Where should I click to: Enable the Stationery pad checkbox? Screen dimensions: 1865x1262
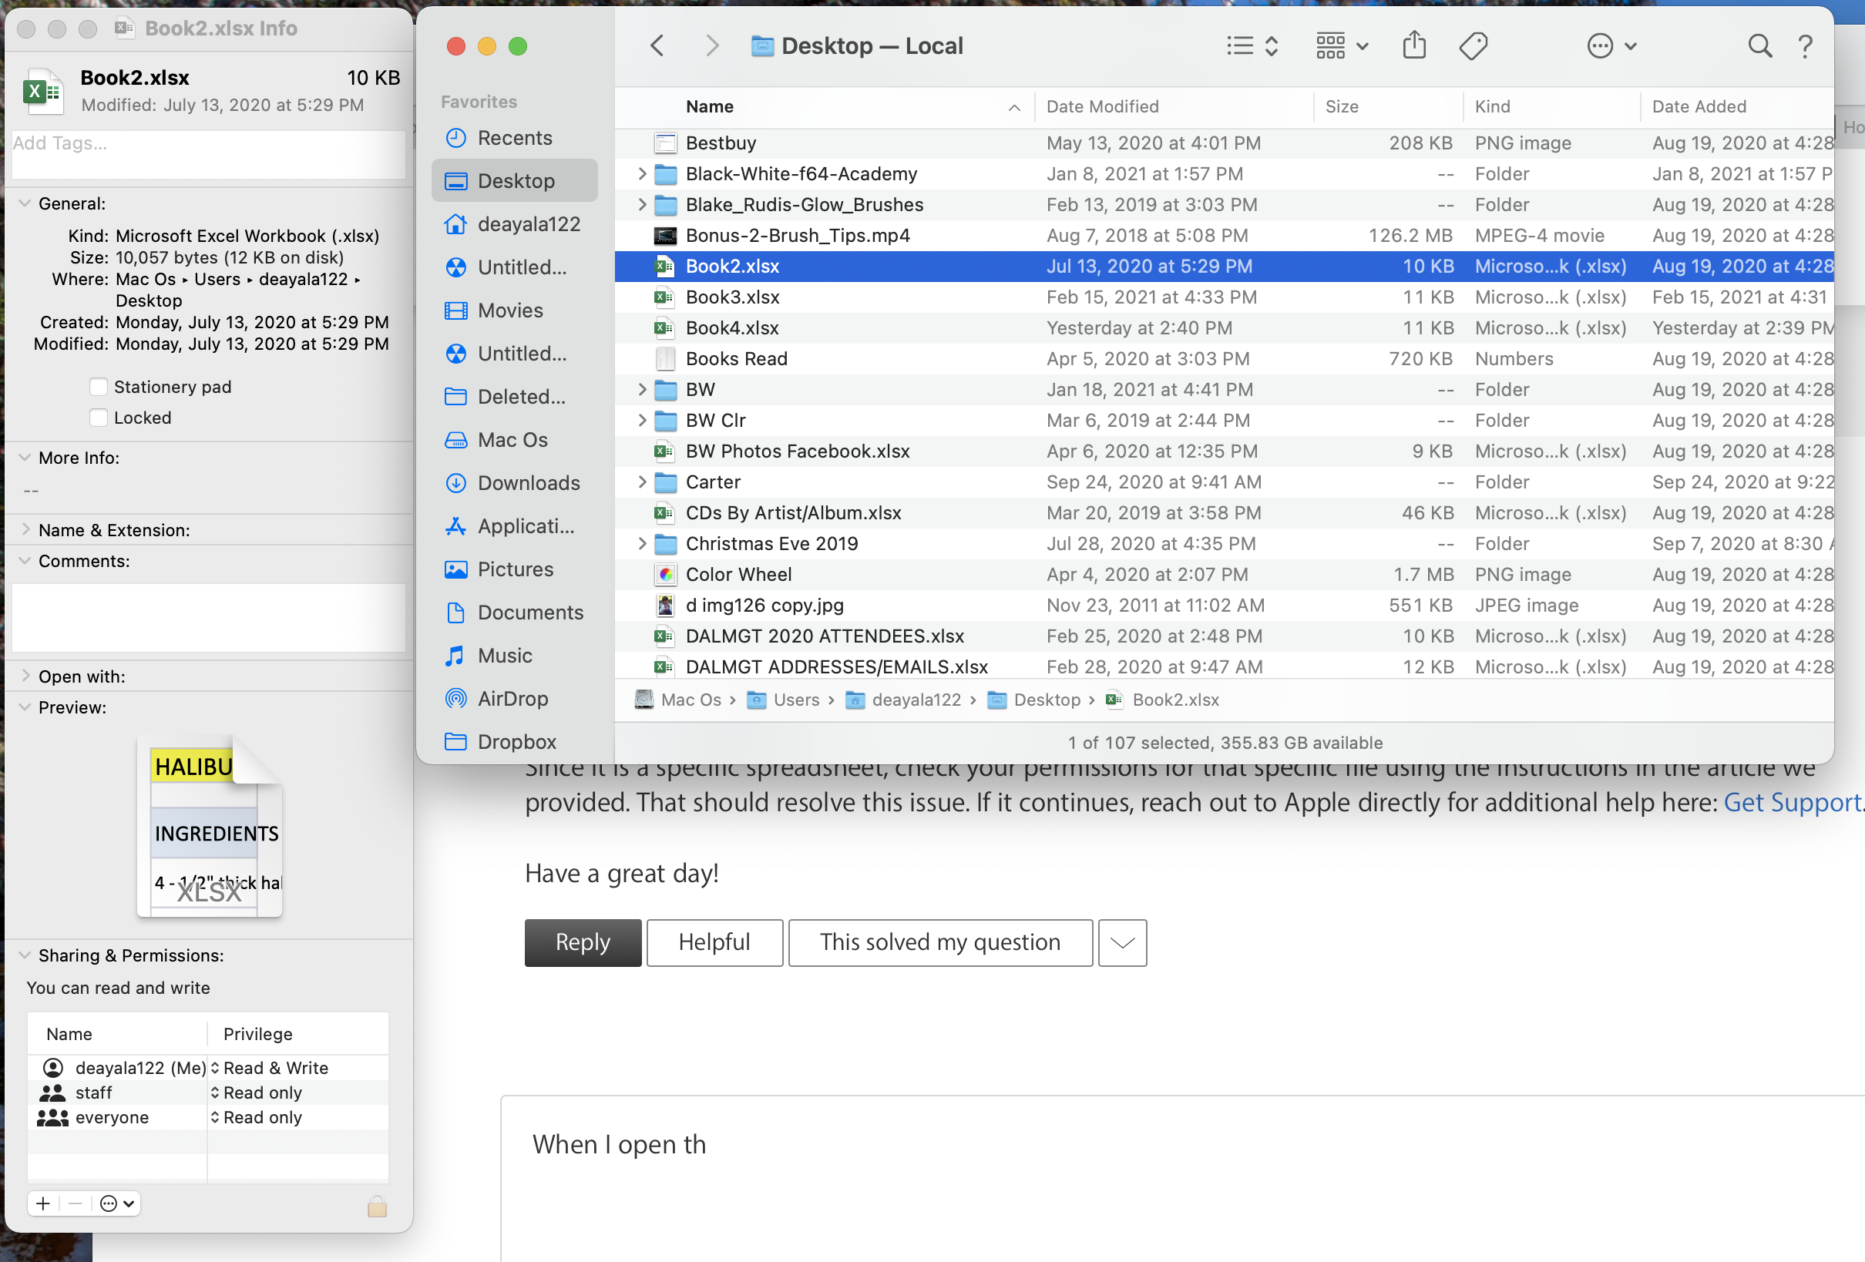[x=99, y=387]
